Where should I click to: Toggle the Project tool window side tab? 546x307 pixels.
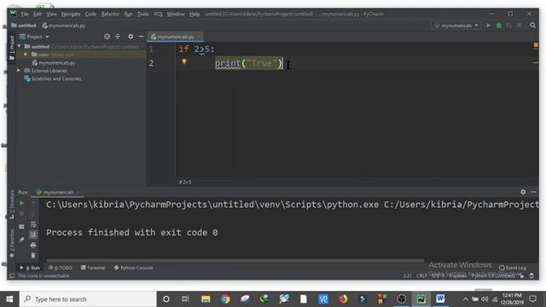[11, 48]
